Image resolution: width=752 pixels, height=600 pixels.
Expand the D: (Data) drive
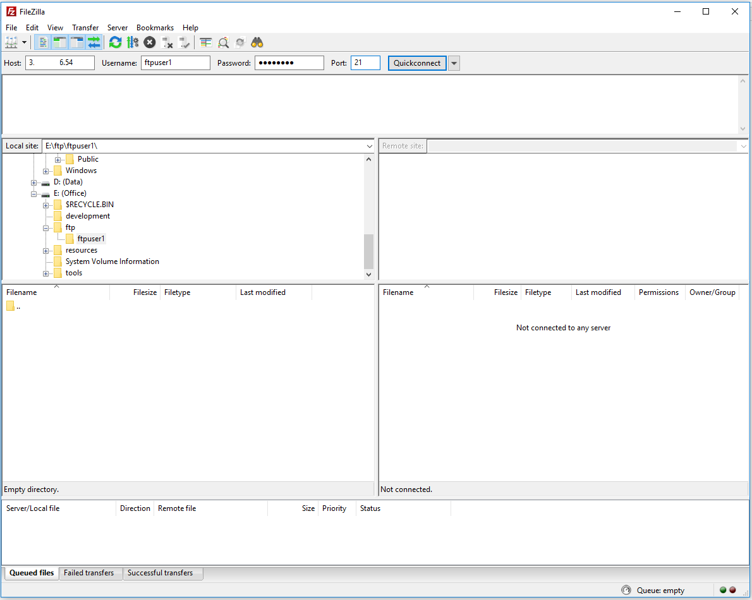(33, 183)
